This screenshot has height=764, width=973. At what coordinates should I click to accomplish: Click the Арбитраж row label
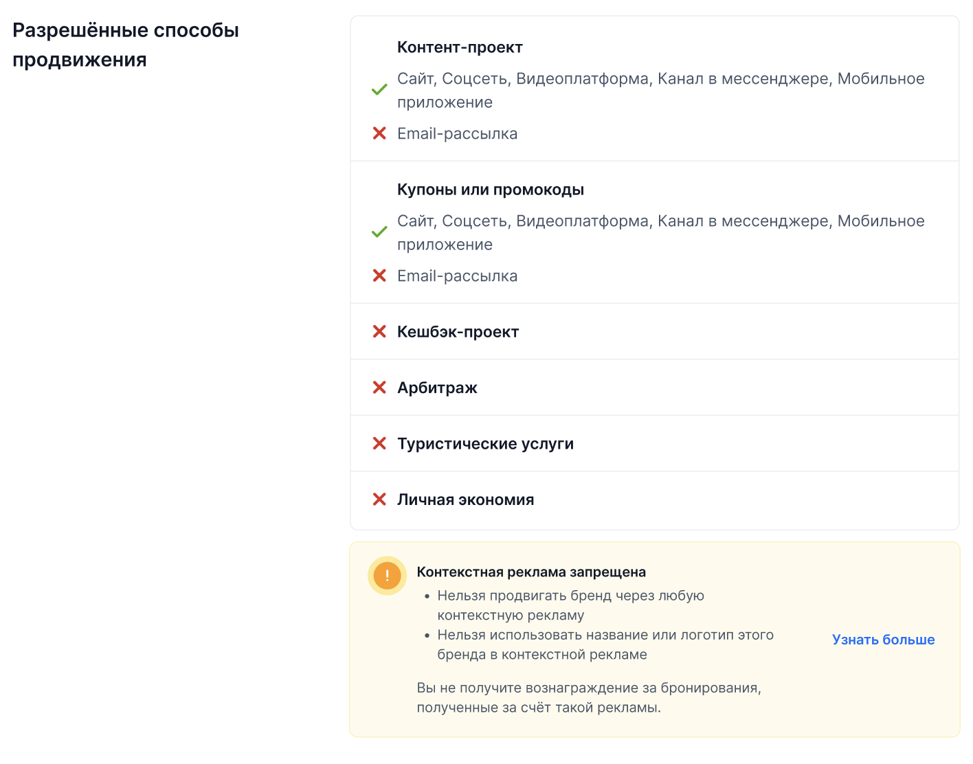[x=437, y=387]
